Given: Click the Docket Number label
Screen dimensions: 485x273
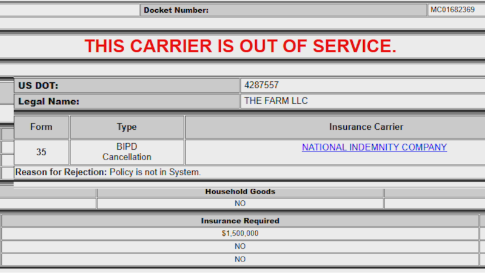Looking at the screenshot, I should point(176,10).
